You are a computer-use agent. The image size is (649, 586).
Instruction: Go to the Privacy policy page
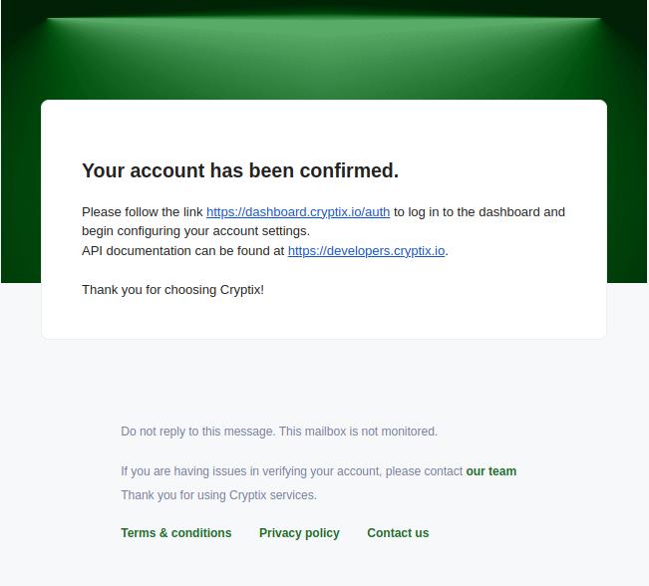coord(299,533)
